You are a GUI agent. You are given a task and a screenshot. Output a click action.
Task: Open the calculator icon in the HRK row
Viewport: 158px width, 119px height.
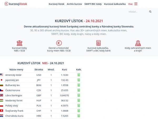click(x=79, y=116)
